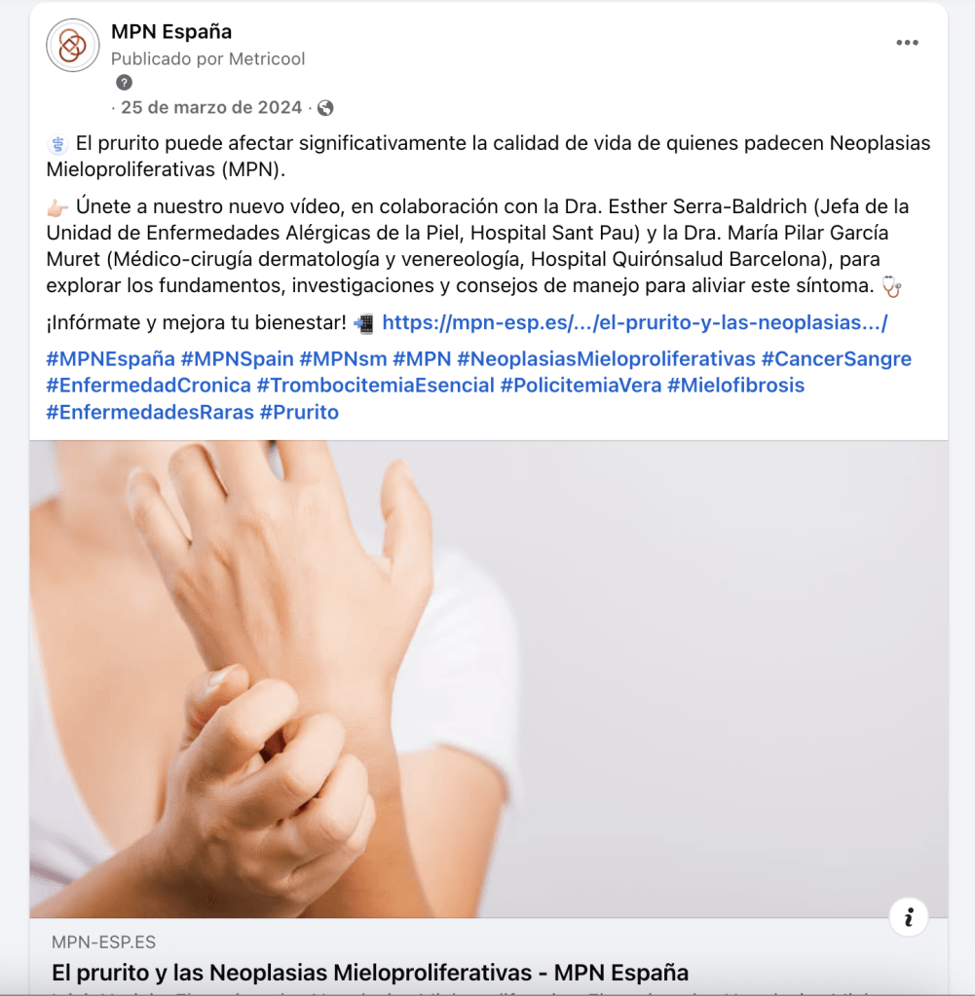This screenshot has width=975, height=996.
Task: Click the MPN España profile logo
Action: pyautogui.click(x=72, y=45)
